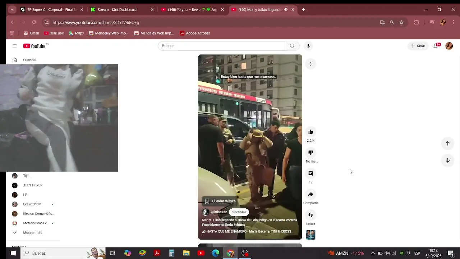The width and height of the screenshot is (460, 259).
Task: Remix this short
Action: pos(310,215)
